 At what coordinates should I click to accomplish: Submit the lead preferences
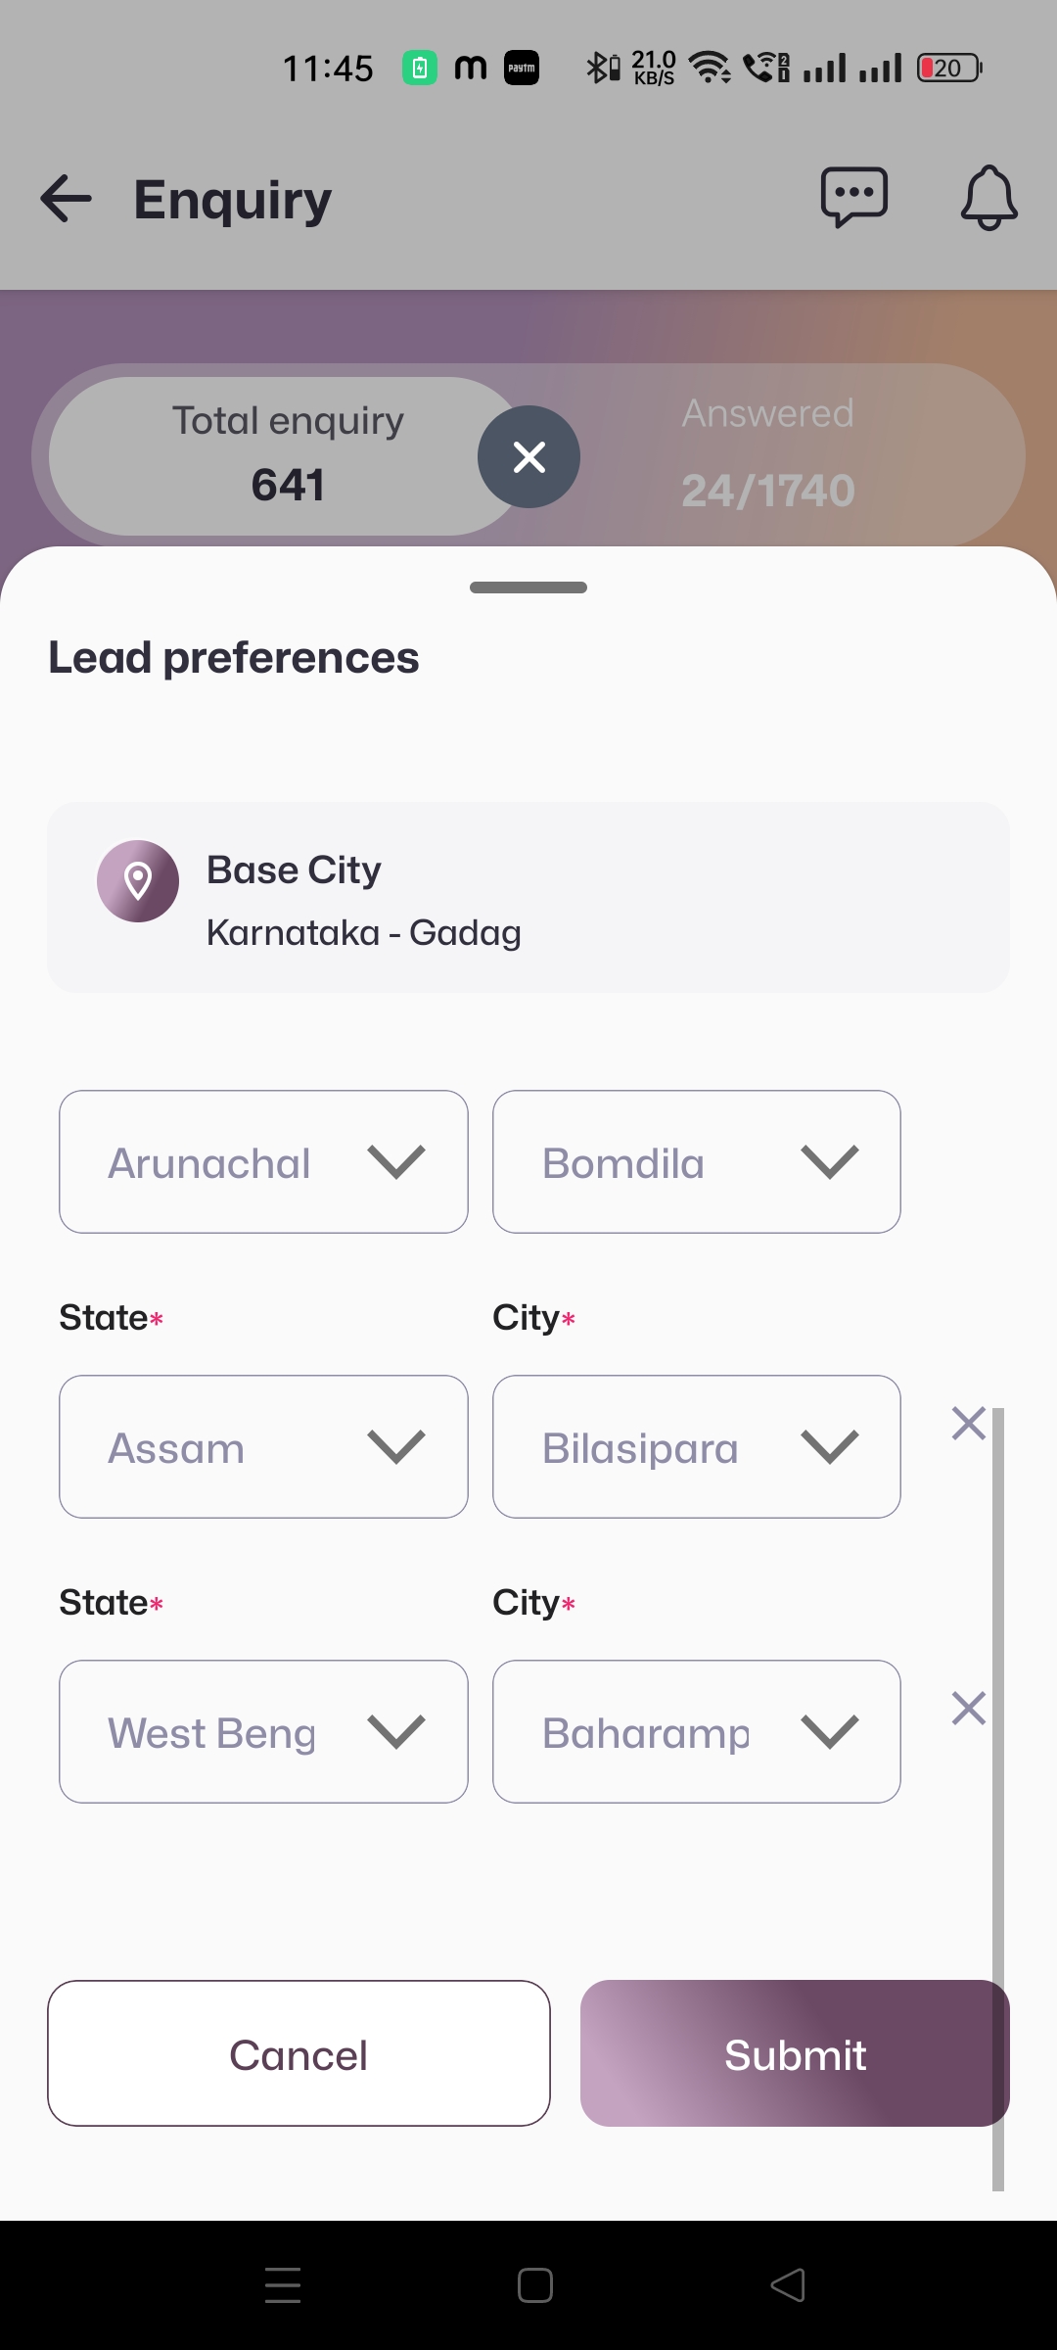click(795, 2053)
